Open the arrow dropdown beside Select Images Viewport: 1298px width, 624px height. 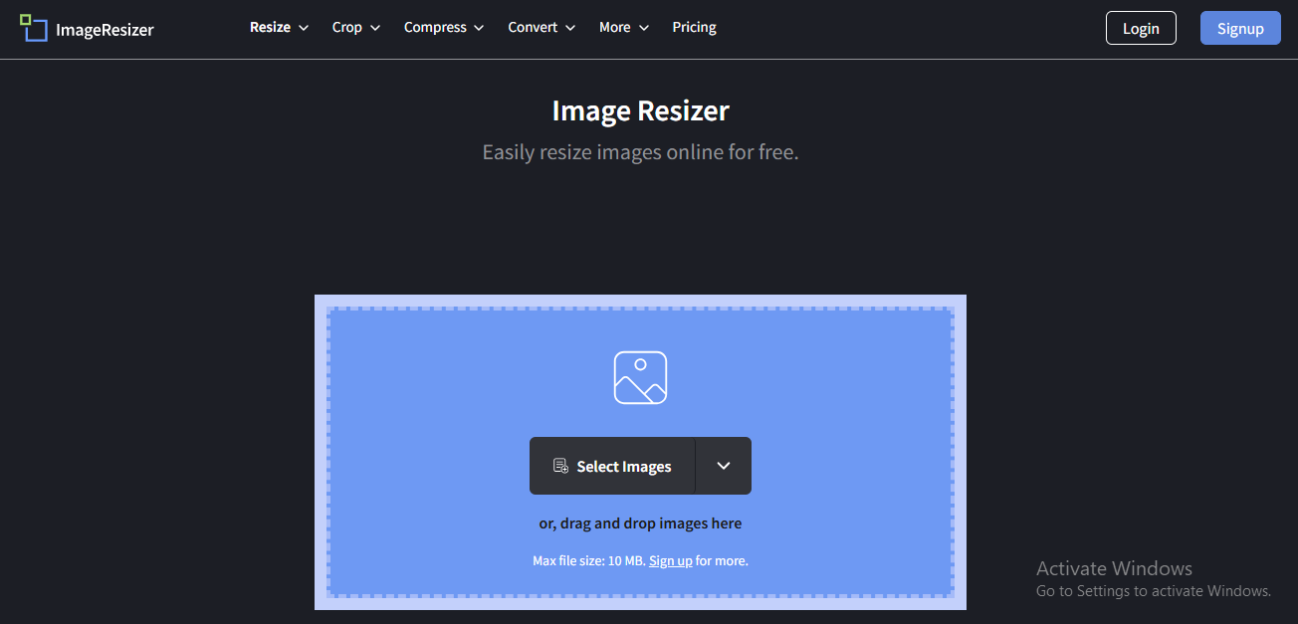(x=724, y=466)
